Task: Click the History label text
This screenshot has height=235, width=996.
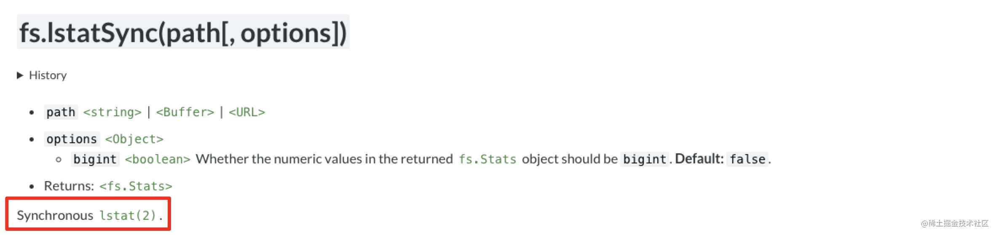Action: click(x=48, y=75)
